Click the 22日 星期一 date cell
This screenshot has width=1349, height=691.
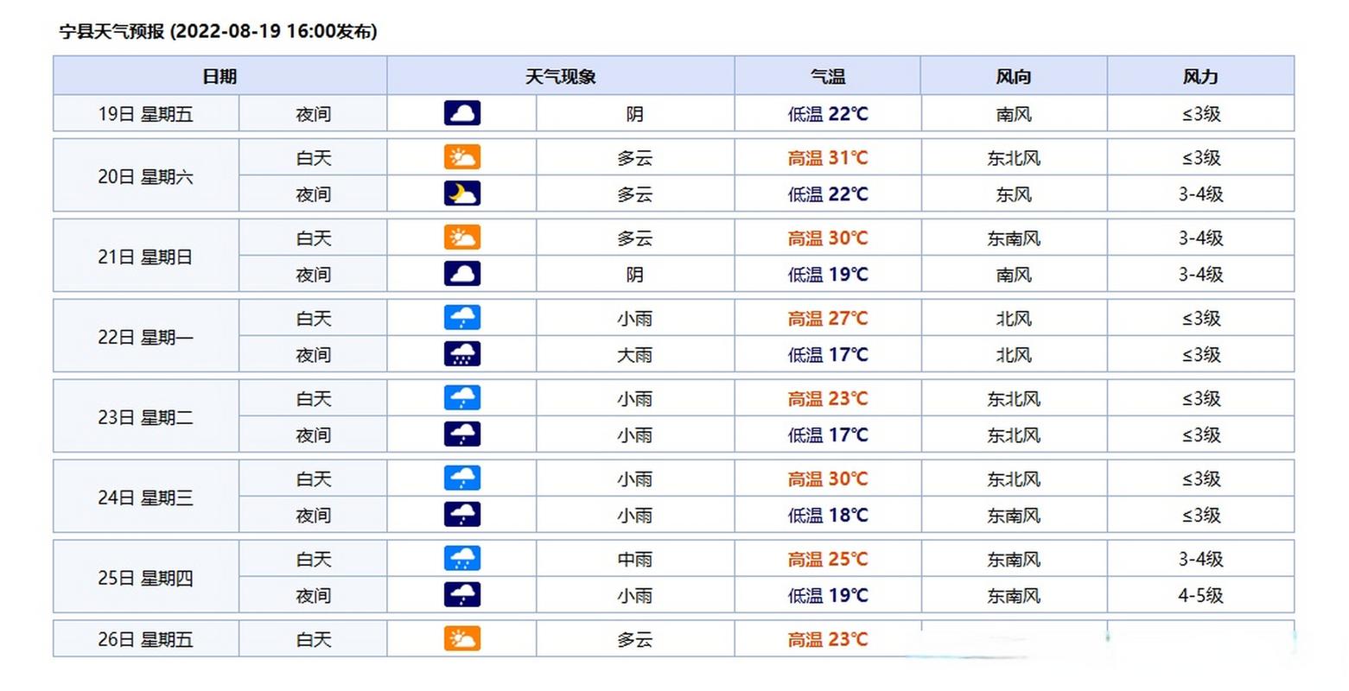146,336
